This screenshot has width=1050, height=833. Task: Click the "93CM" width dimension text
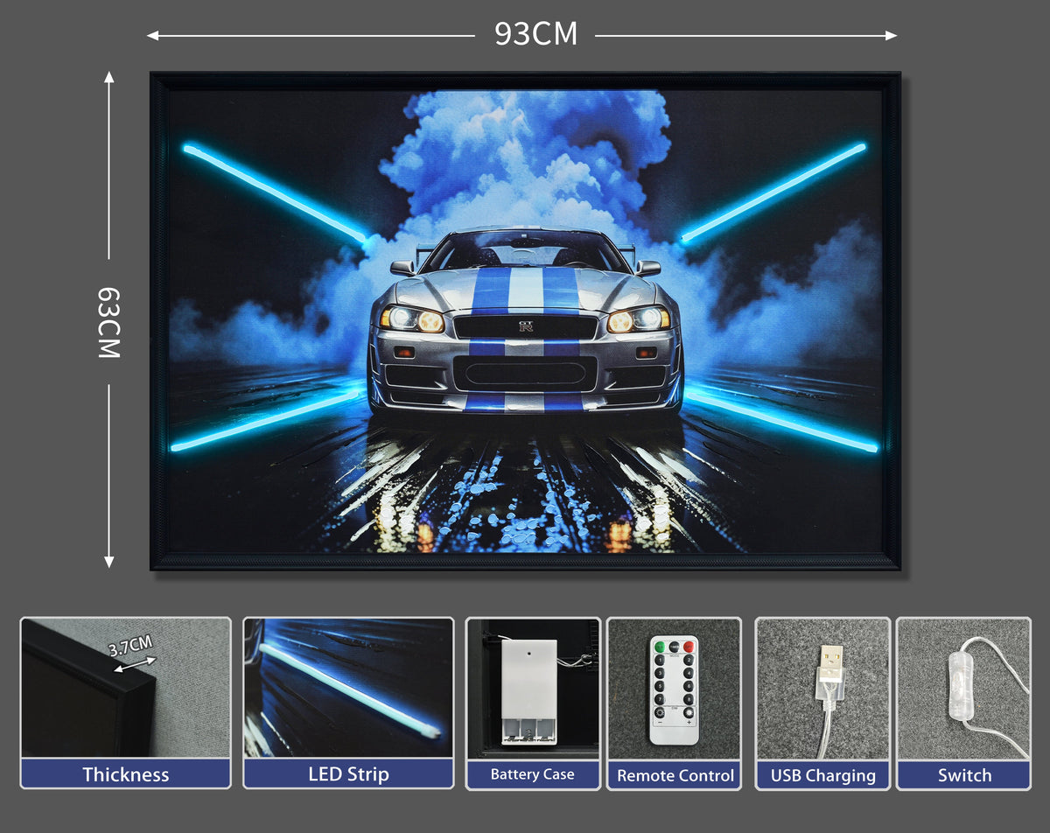pyautogui.click(x=535, y=34)
